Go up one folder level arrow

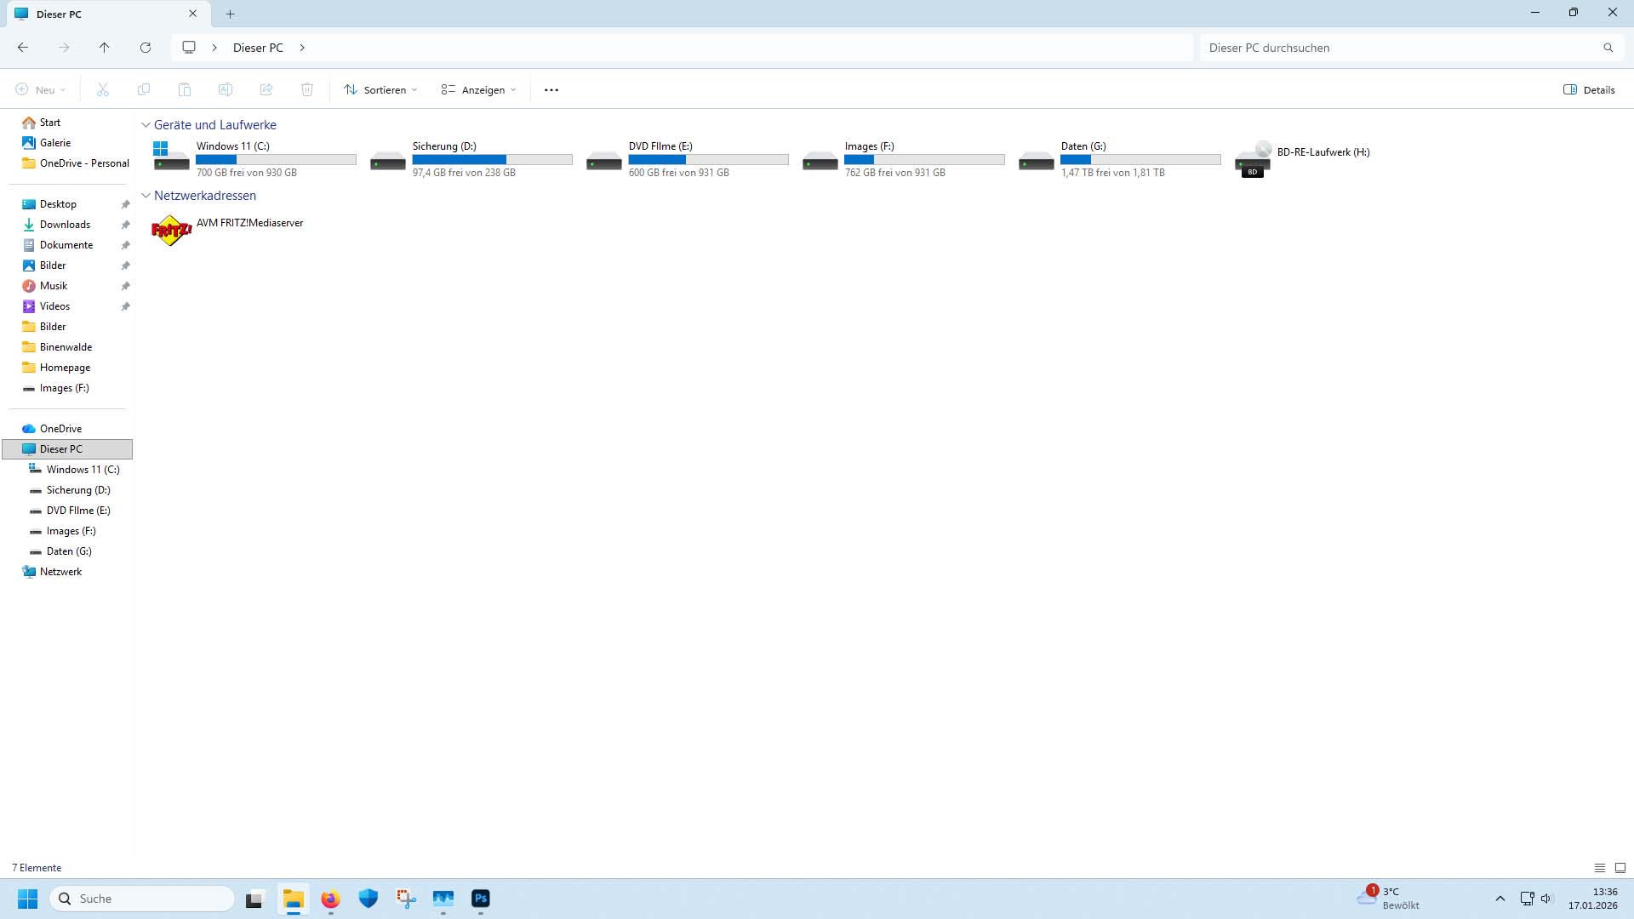pos(104,48)
